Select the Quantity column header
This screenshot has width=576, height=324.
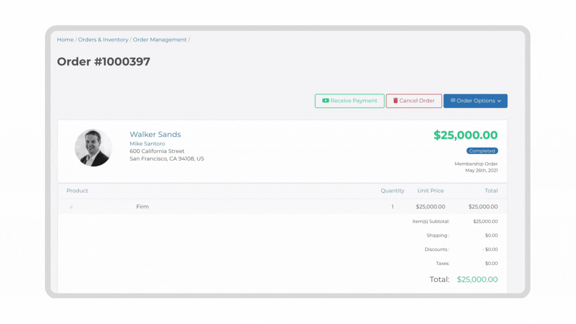pos(392,191)
